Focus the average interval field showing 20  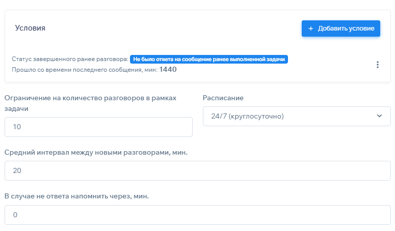(197, 170)
